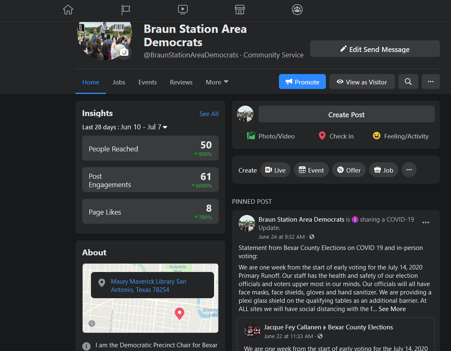Create an Event
The image size is (451, 351).
(x=311, y=170)
